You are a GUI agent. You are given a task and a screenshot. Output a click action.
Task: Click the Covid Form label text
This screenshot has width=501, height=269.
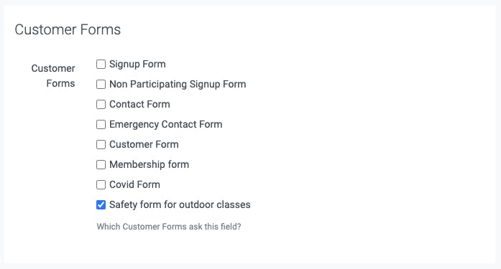(x=134, y=184)
